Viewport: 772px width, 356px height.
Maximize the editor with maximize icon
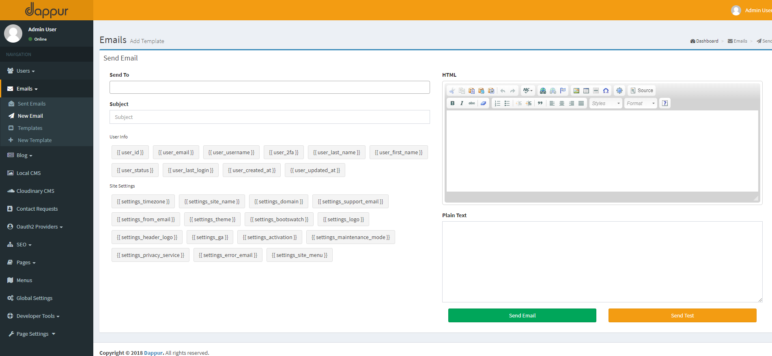tap(619, 91)
